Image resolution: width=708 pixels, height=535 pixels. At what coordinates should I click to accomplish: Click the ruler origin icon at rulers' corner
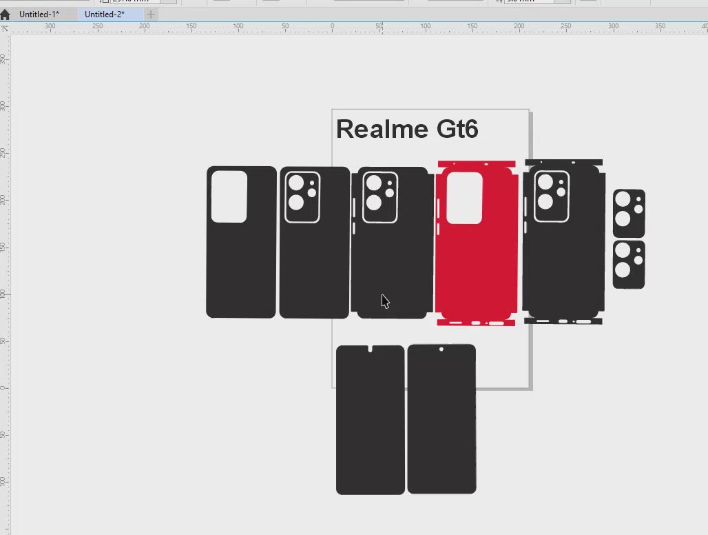click(x=6, y=28)
